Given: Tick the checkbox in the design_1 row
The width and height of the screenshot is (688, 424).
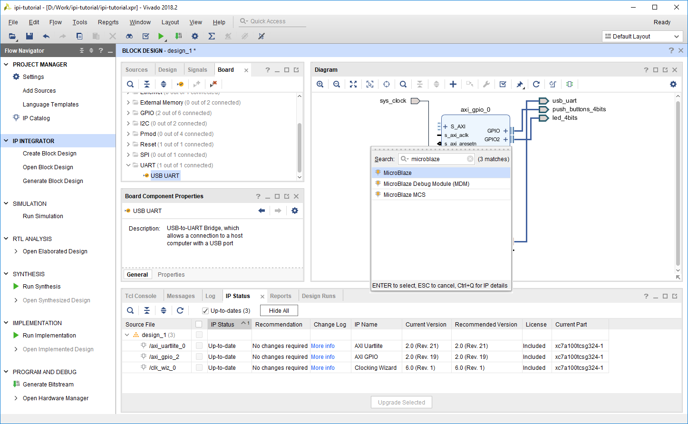Looking at the screenshot, I should [x=199, y=335].
